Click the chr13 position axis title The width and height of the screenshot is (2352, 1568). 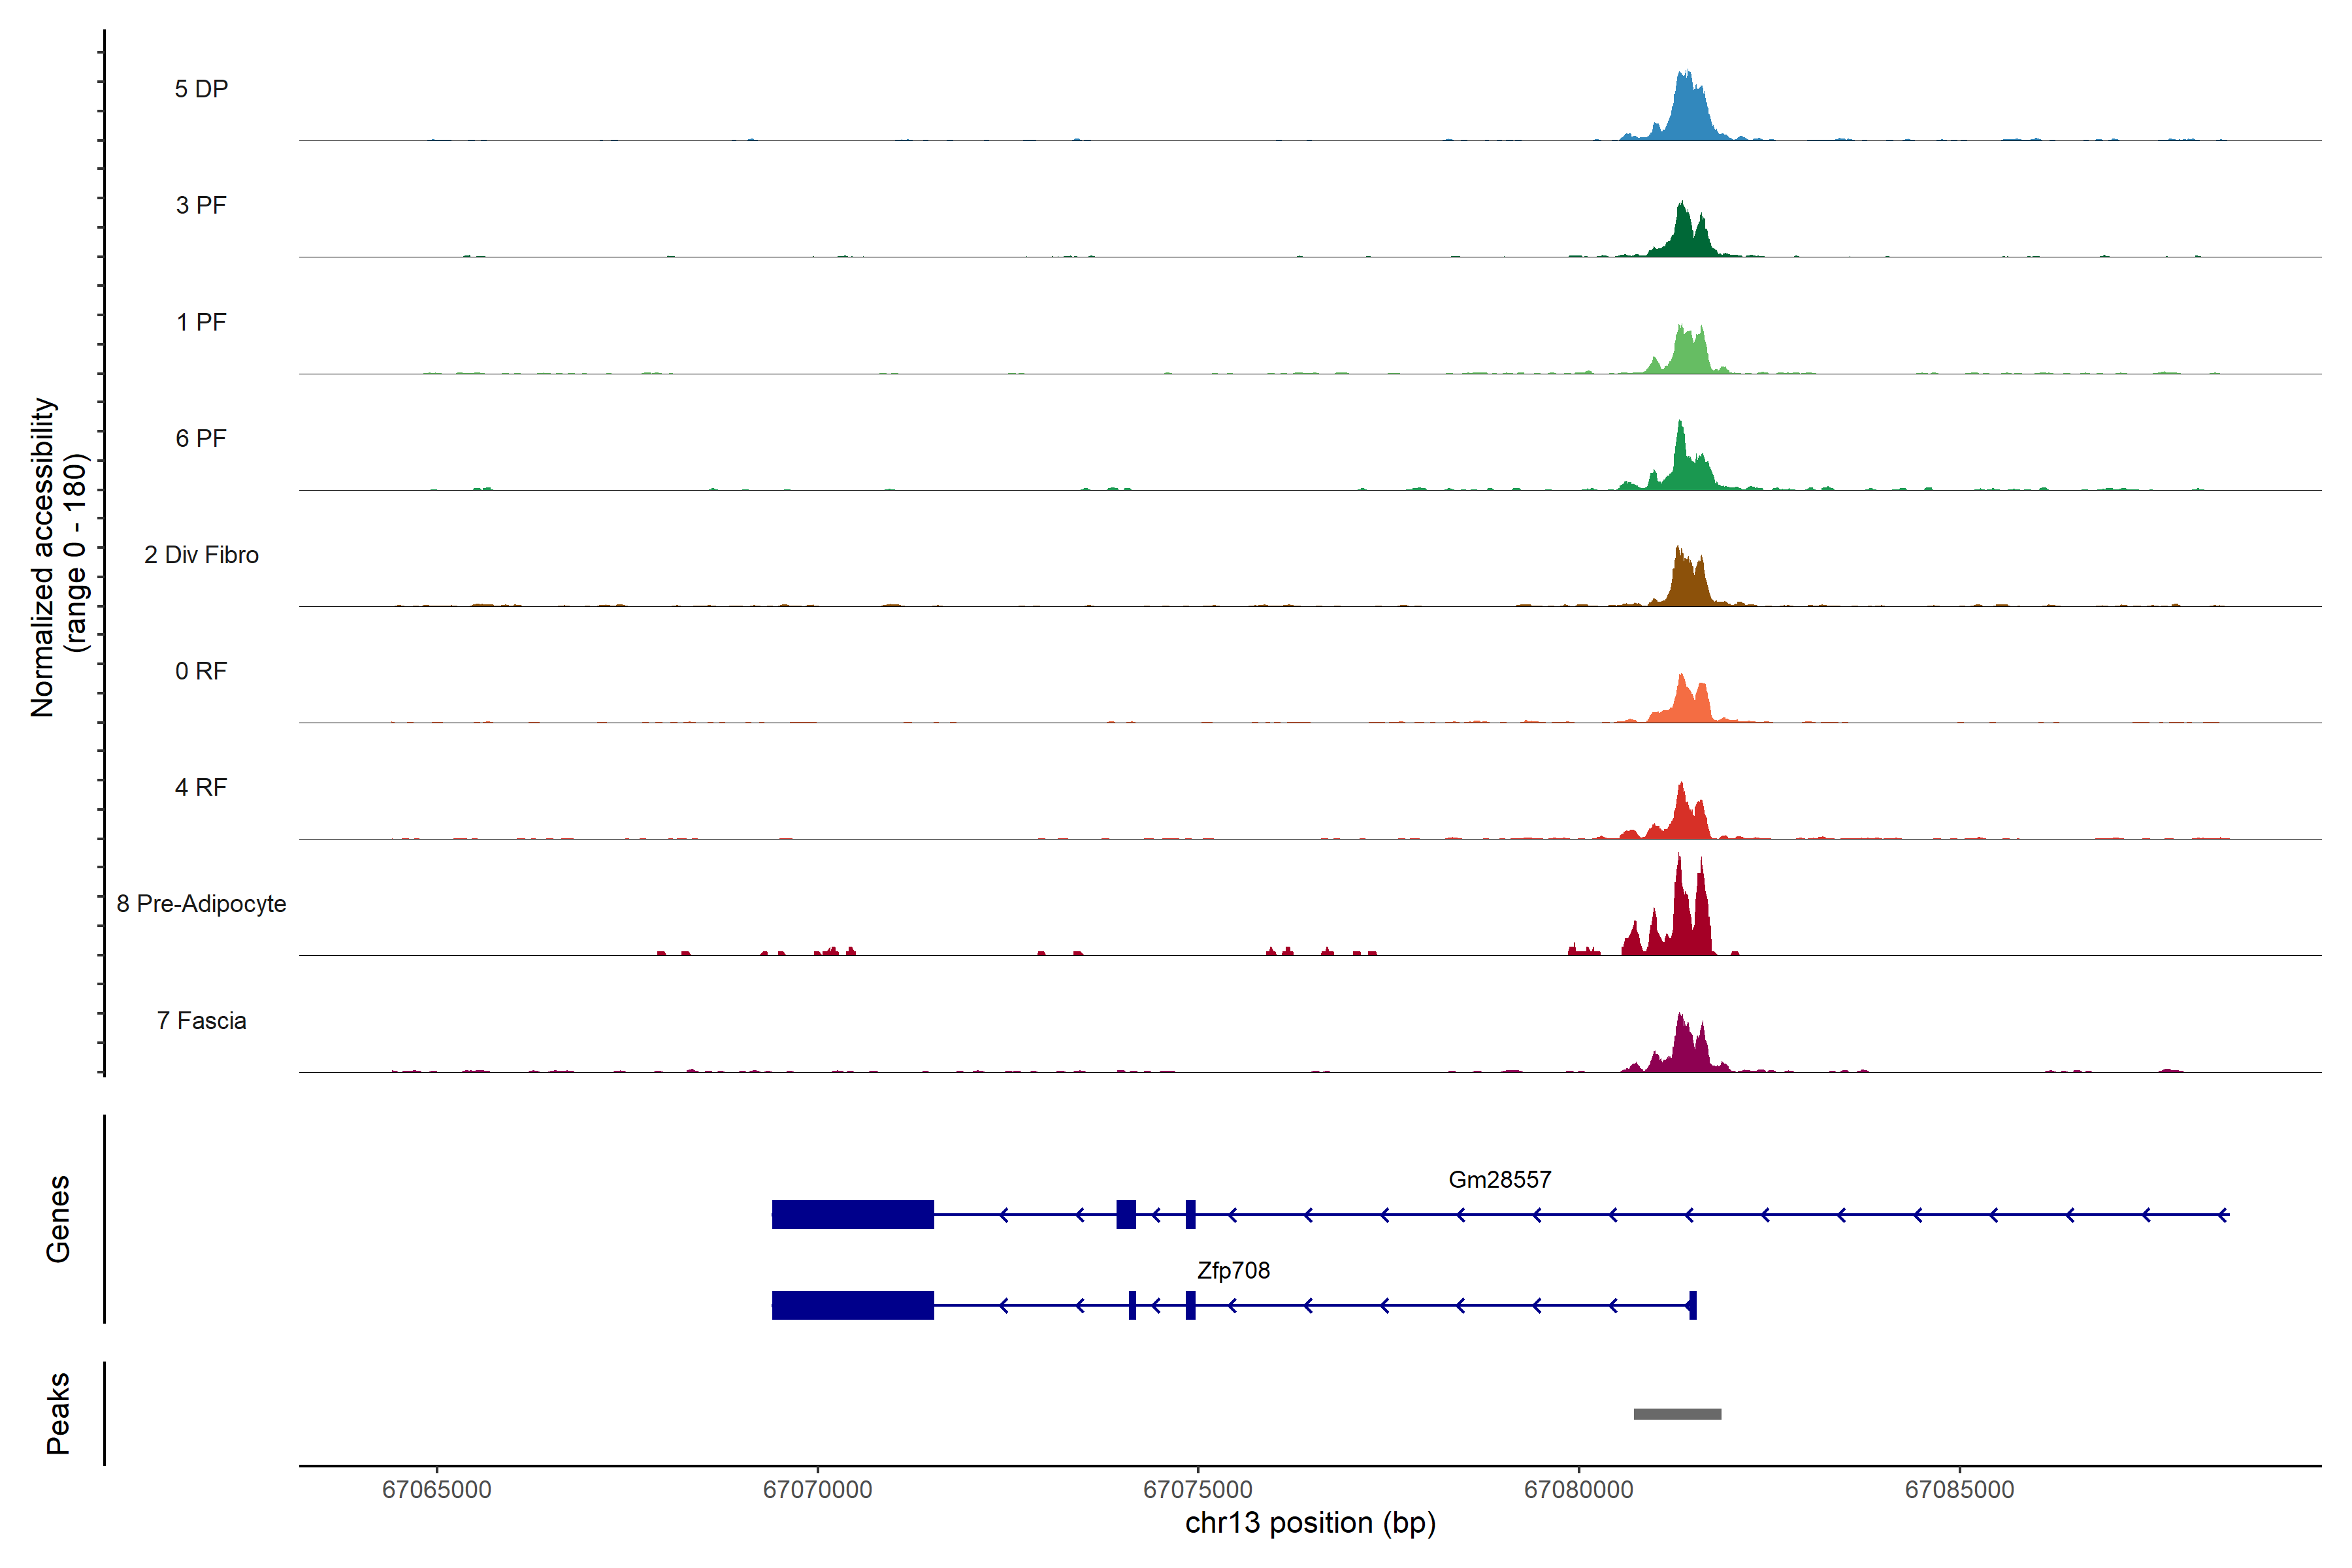pos(1310,1523)
